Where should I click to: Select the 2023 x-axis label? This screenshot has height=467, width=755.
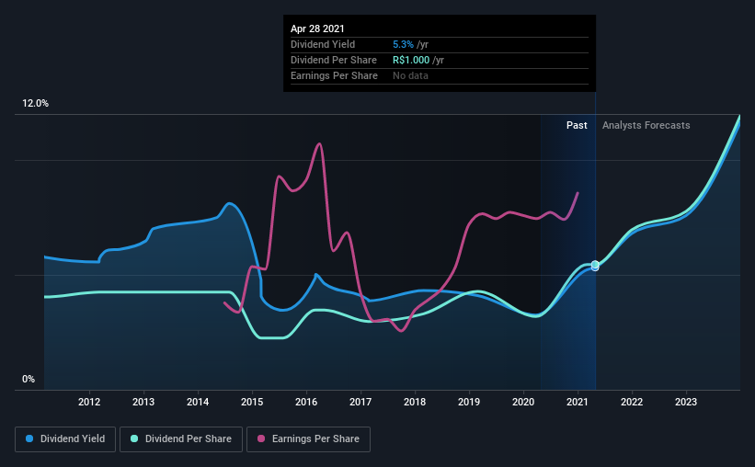point(686,402)
